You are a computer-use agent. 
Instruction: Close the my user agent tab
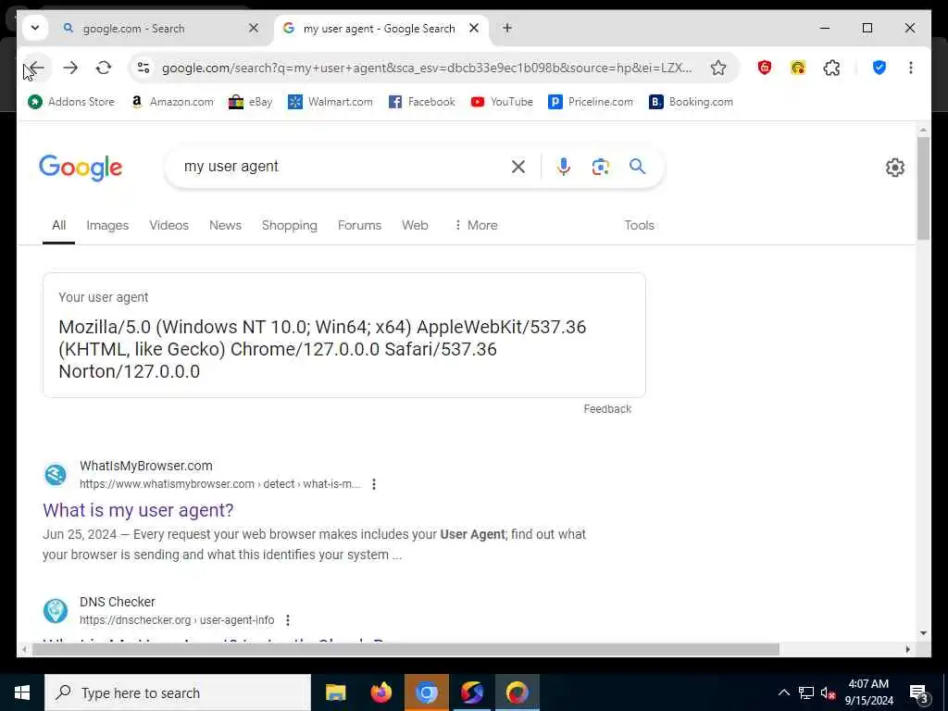point(474,28)
